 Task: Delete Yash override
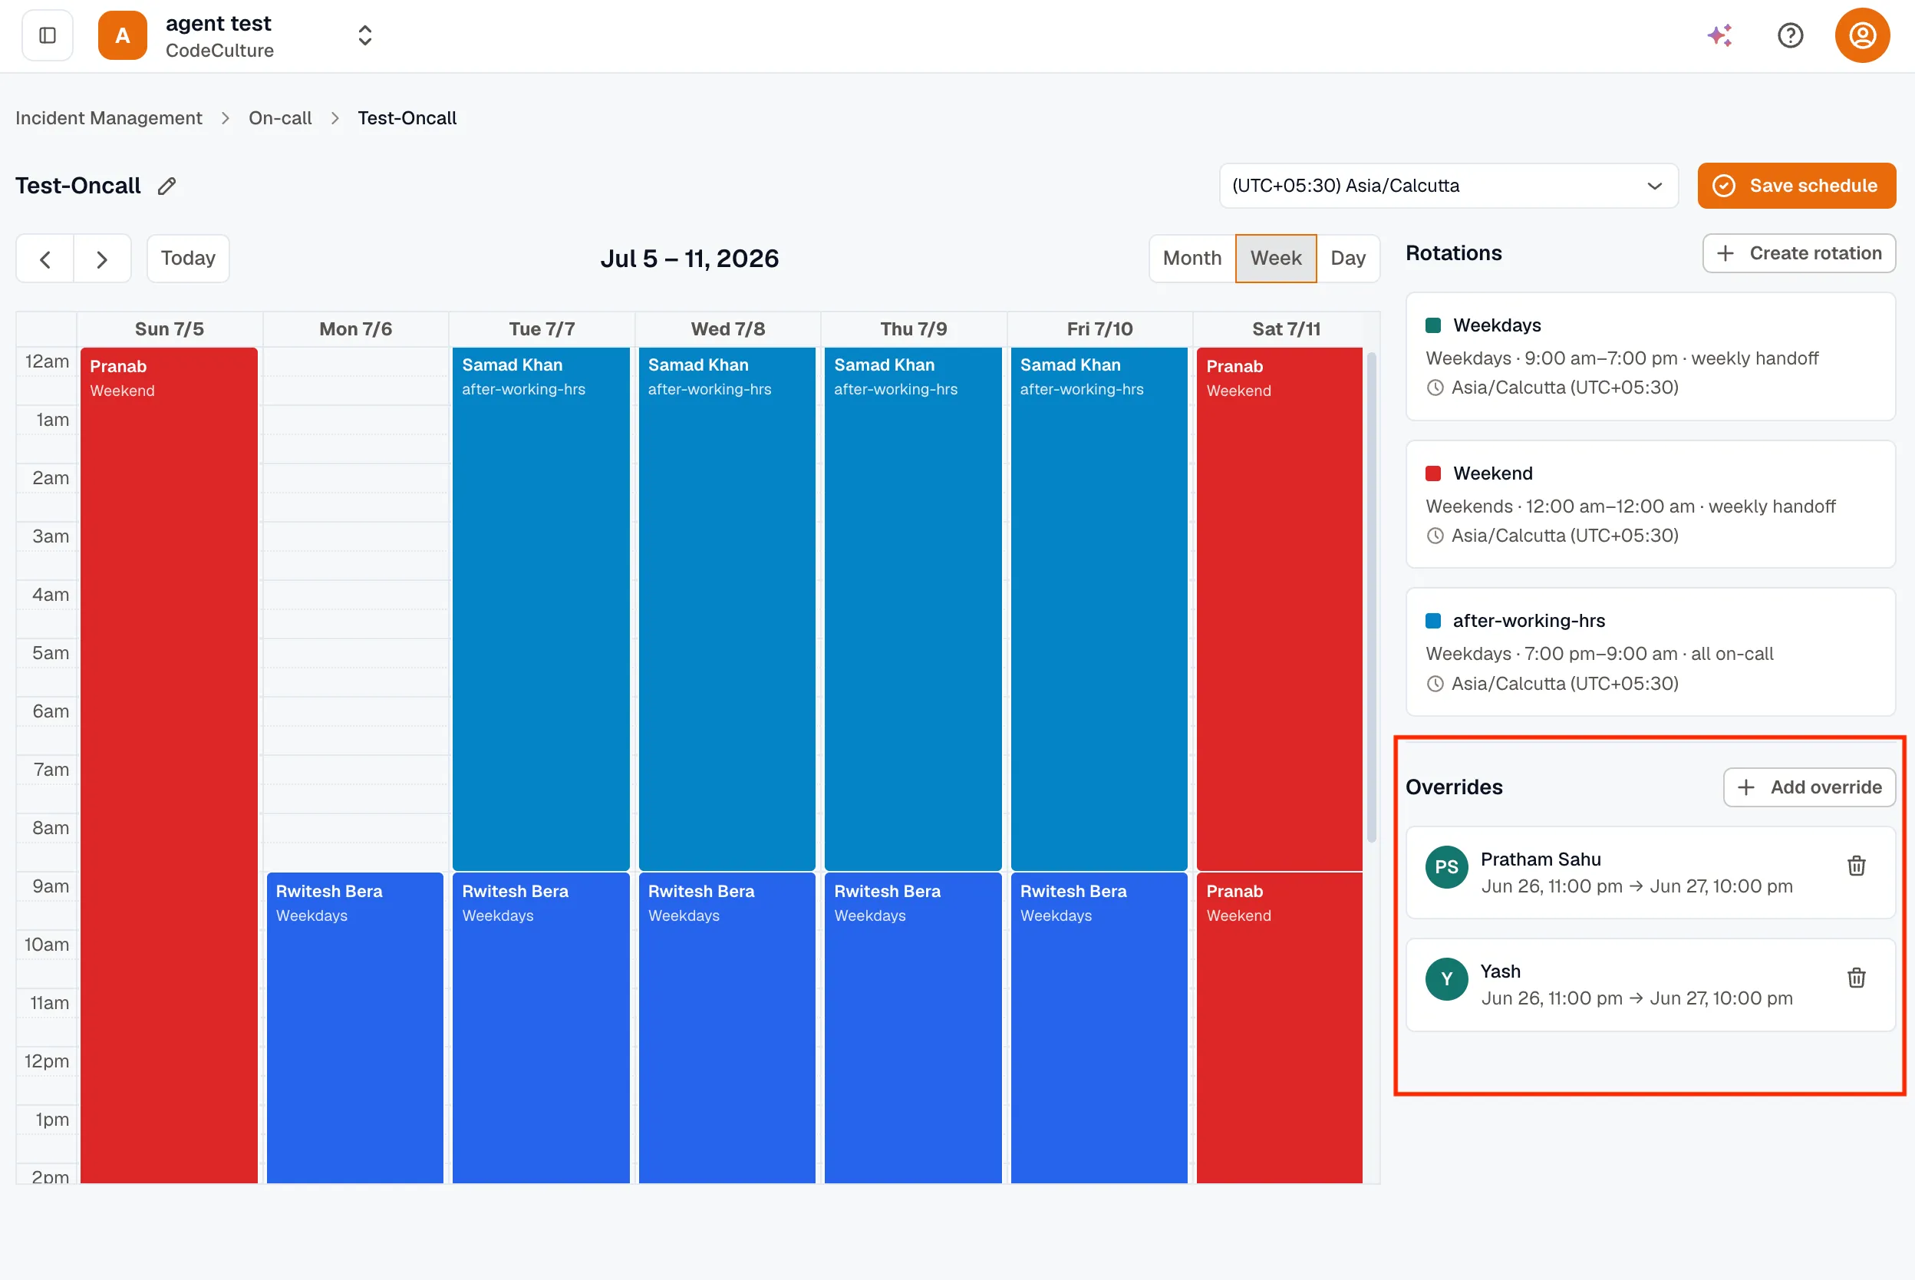[x=1856, y=978]
